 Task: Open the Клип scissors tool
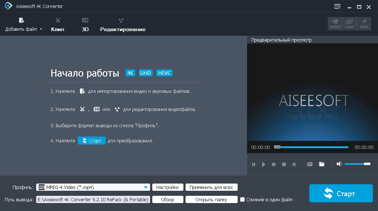tap(58, 25)
